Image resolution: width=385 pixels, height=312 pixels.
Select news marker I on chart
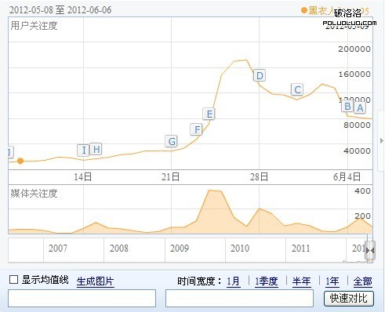(x=83, y=151)
